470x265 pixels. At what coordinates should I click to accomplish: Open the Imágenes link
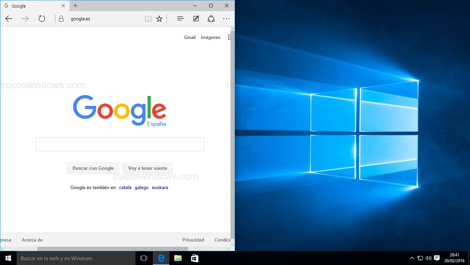(210, 37)
